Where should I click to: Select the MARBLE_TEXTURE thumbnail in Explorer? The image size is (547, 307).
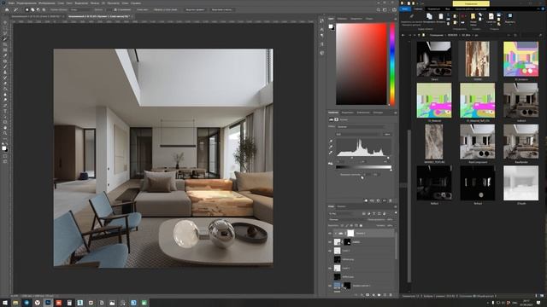coord(434,142)
